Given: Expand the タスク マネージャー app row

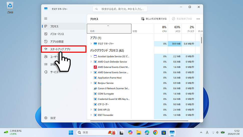Looking at the screenshot, I should pyautogui.click(x=91, y=44).
